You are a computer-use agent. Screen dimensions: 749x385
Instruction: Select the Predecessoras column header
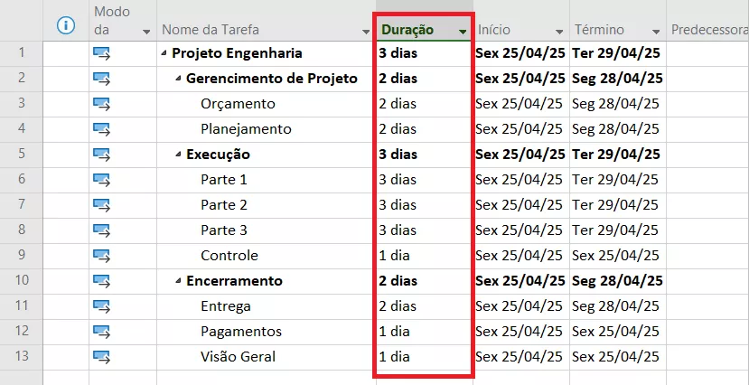click(x=709, y=30)
